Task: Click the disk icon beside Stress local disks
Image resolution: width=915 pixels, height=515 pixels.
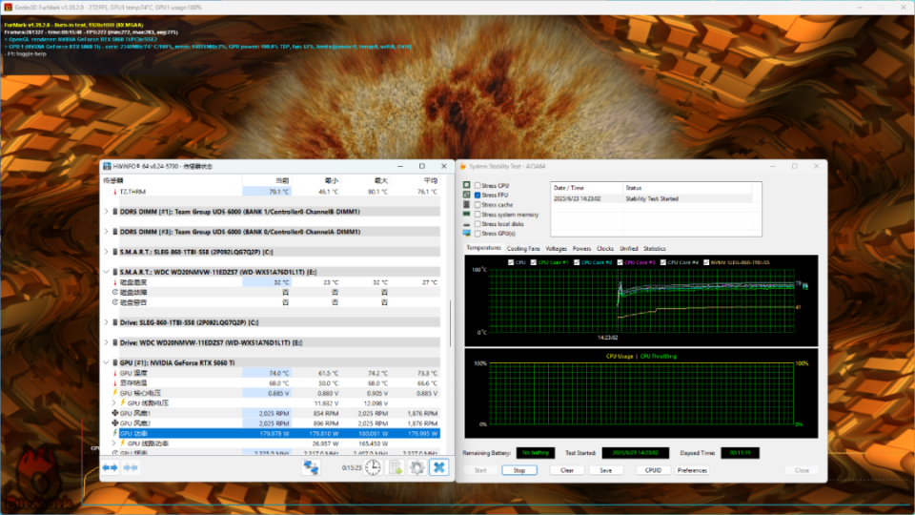Action: coord(466,224)
